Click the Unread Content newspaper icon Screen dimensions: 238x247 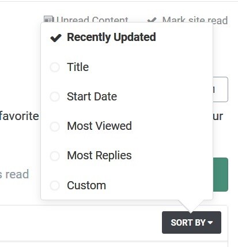tap(48, 19)
